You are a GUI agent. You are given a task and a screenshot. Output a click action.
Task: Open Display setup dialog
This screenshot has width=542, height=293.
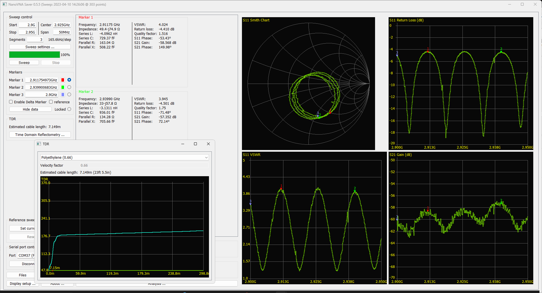23,283
